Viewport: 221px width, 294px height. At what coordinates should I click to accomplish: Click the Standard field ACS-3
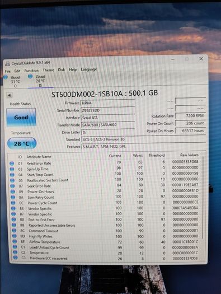tap(144, 139)
